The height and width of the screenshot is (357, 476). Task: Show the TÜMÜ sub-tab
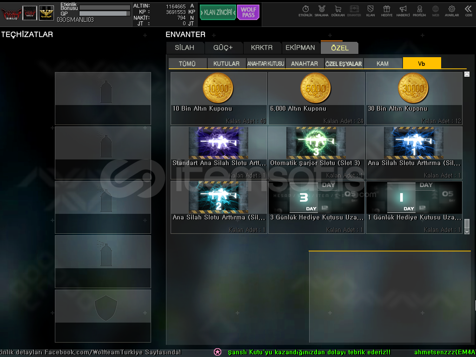click(x=187, y=63)
